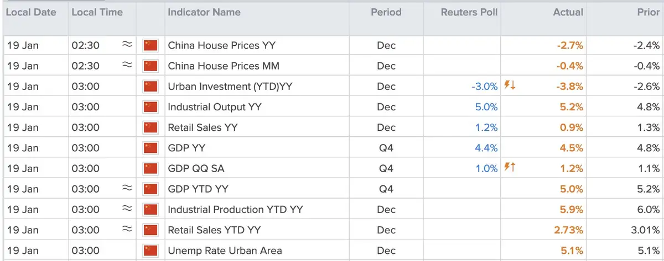Click 19 Jan date in Unemp Rate row
The image size is (664, 261).
23,251
